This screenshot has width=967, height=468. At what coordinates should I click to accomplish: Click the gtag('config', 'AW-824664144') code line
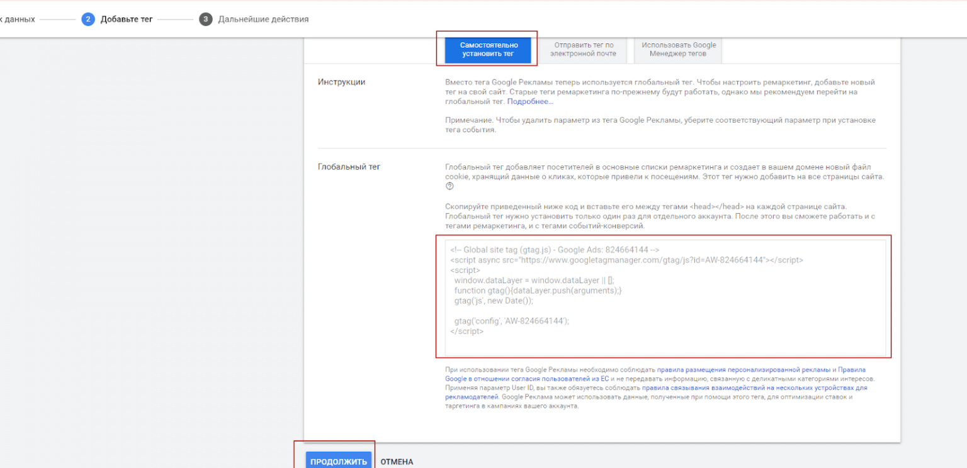511,320
